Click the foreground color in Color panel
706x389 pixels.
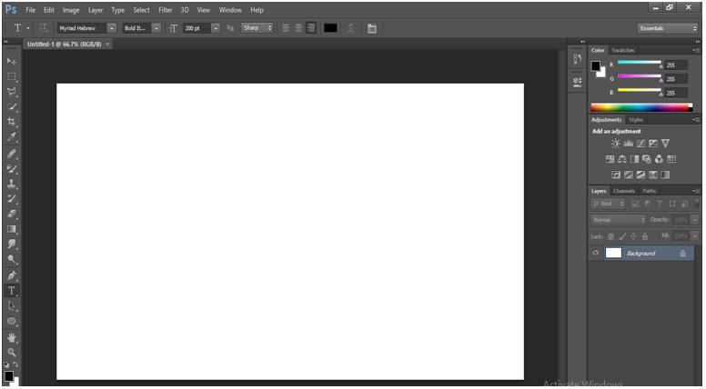point(596,66)
